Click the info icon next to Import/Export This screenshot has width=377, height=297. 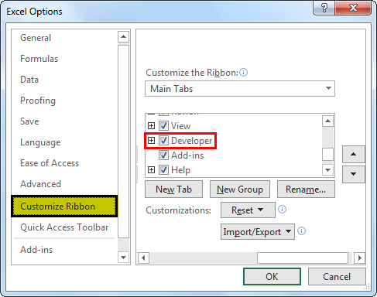tap(301, 230)
